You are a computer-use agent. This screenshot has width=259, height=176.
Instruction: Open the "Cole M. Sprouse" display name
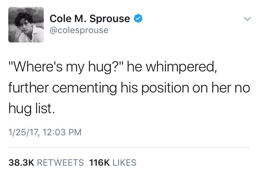click(90, 19)
